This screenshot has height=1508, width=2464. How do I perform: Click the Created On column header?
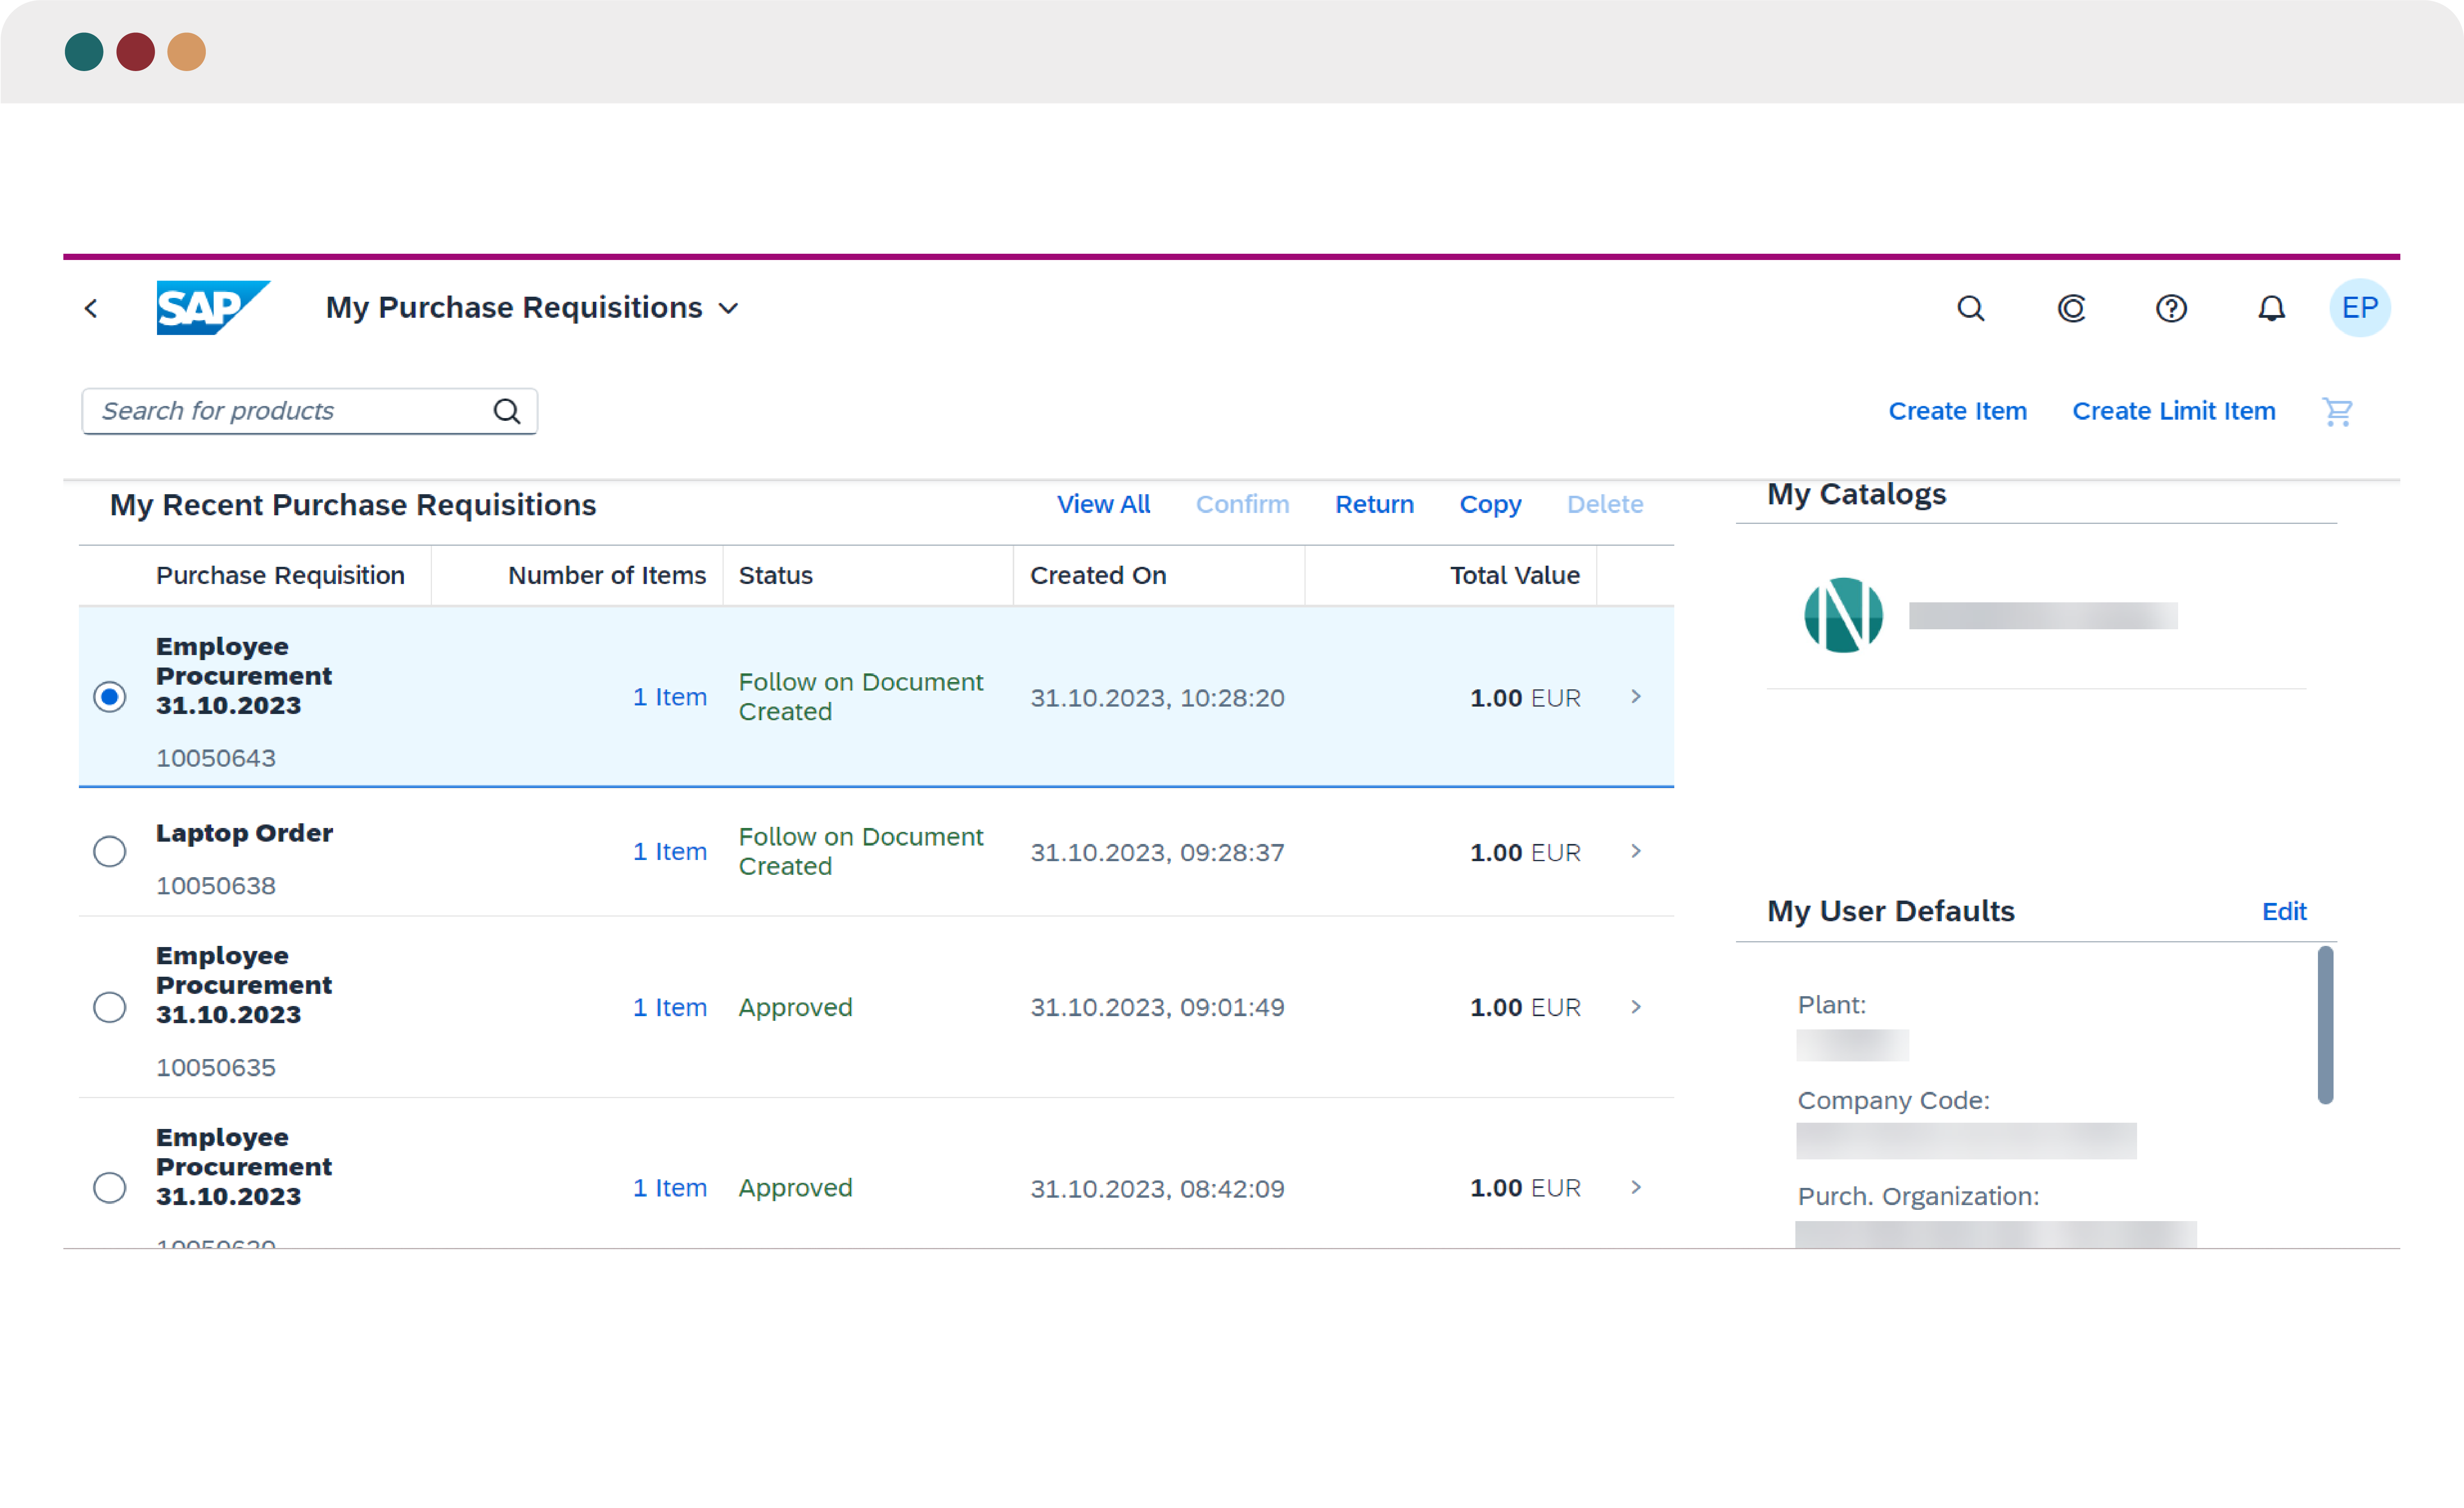(x=1098, y=576)
